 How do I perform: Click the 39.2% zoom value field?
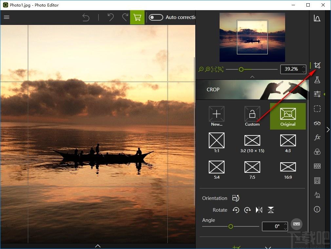[x=291, y=69]
